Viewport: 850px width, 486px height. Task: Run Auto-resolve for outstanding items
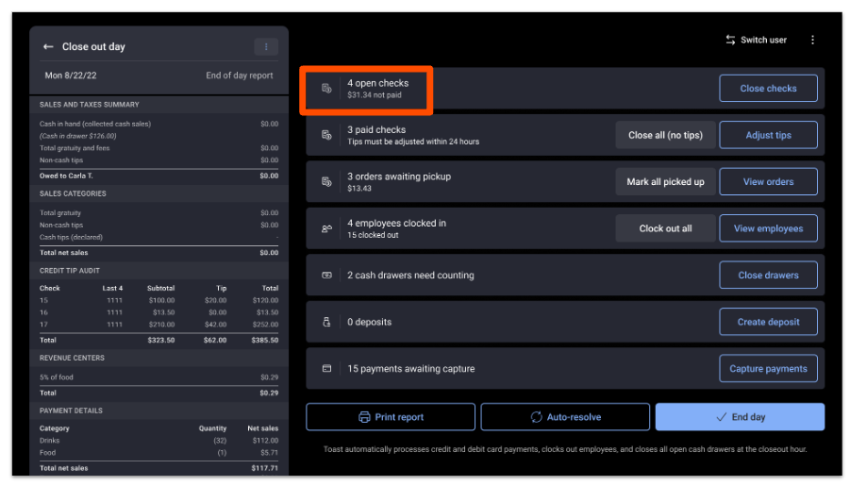[x=565, y=417]
